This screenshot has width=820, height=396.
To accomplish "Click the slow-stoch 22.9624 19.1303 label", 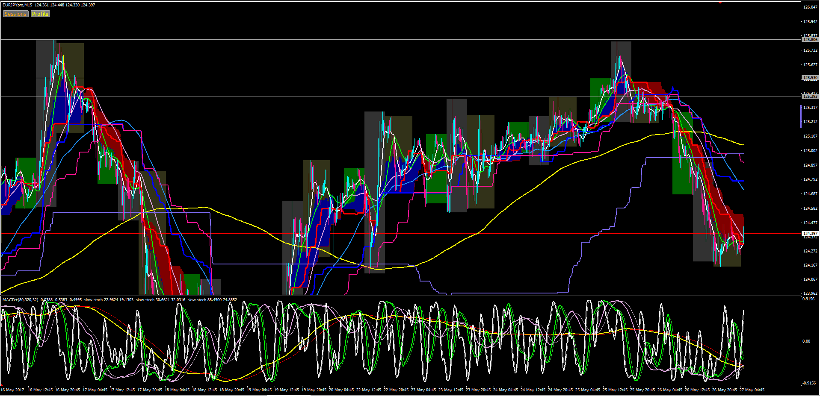I will pos(109,300).
